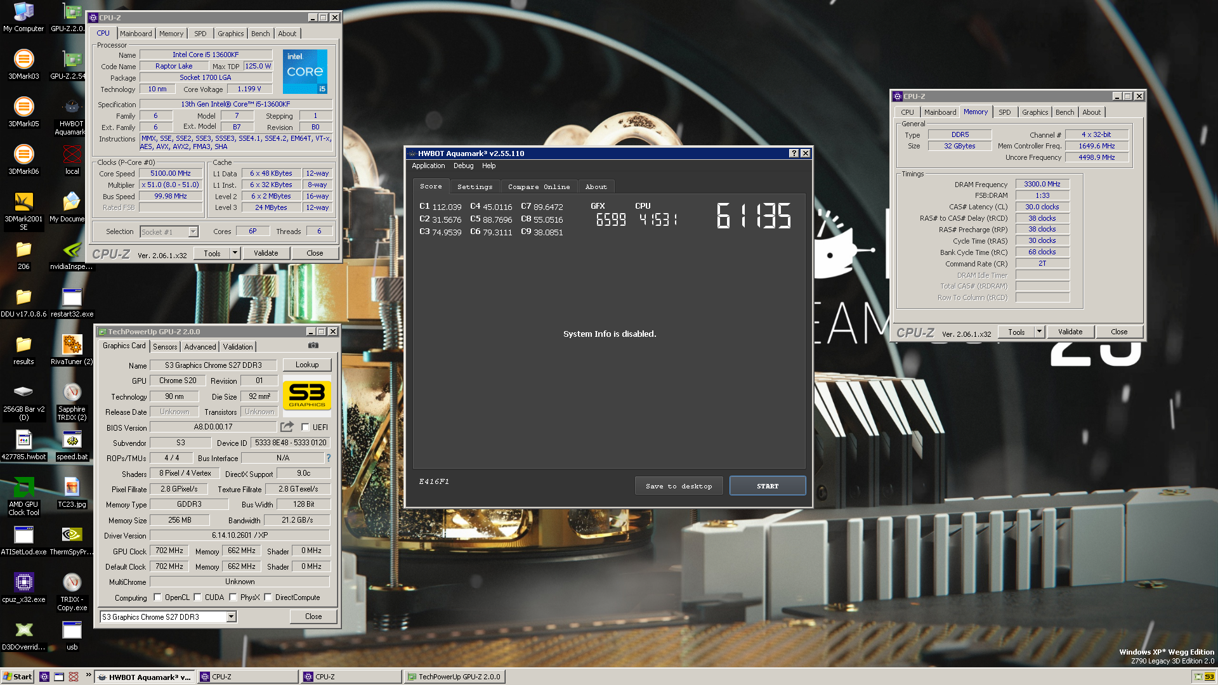Open the Sapphire TRIXX (2) shortcut

pyautogui.click(x=72, y=401)
